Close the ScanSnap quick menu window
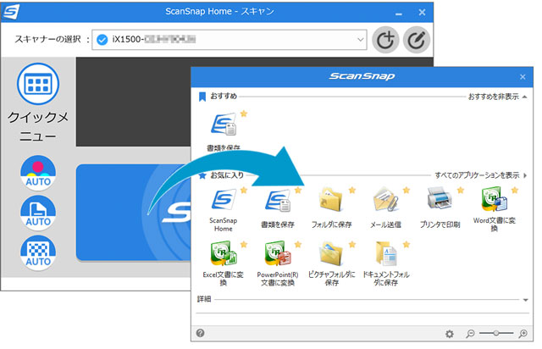This screenshot has height=349, width=542. pos(523,77)
